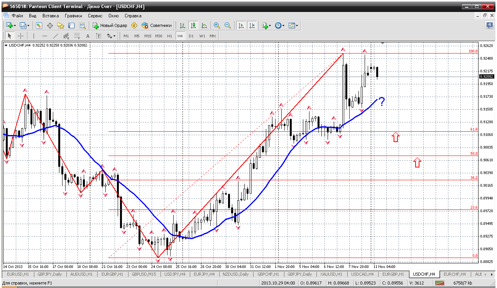Open the Terminal panel icon
497x288 pixels.
click(x=71, y=25)
